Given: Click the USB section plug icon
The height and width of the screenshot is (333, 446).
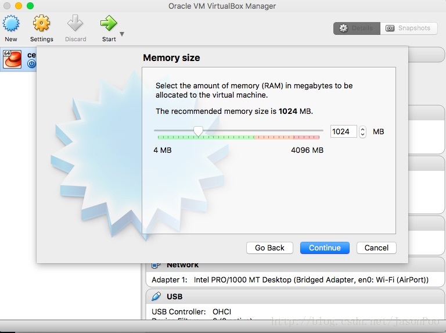Looking at the screenshot, I should 156,296.
